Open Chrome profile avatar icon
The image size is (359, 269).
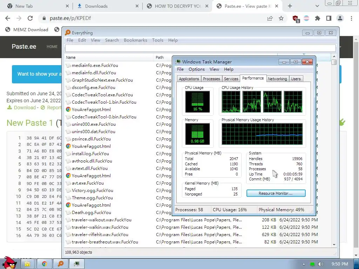pyautogui.click(x=340, y=18)
